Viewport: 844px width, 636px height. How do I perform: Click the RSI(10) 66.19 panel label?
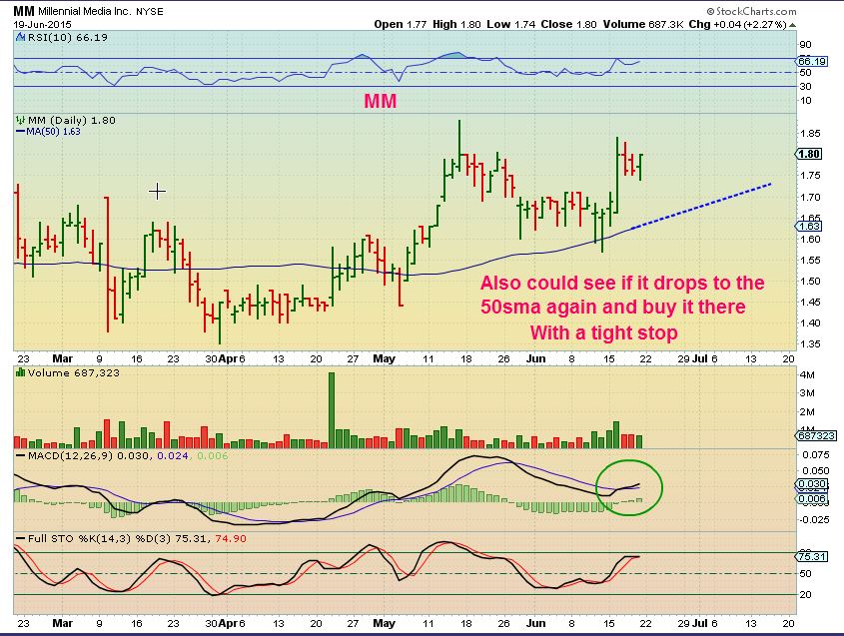[68, 38]
